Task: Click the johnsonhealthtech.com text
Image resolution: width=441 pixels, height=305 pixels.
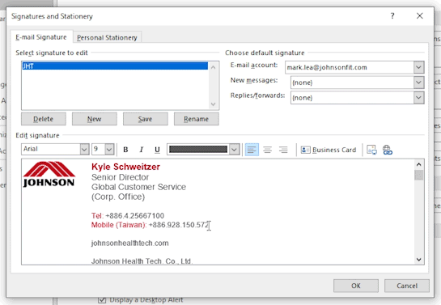Action: pos(130,244)
